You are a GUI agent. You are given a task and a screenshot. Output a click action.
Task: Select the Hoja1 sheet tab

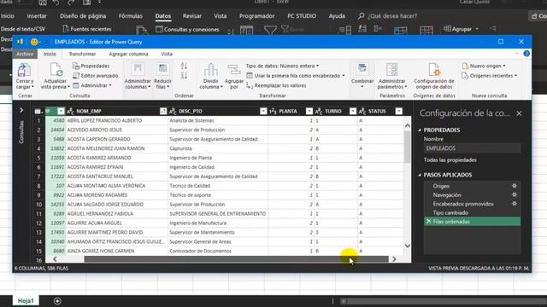tap(26, 301)
